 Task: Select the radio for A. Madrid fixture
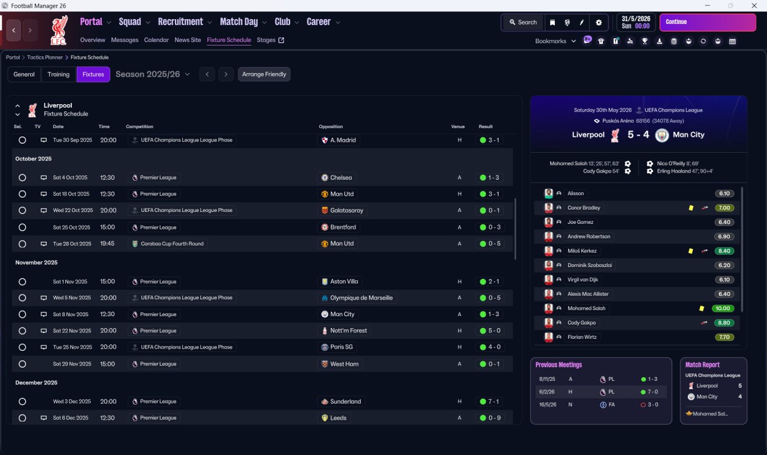pyautogui.click(x=22, y=140)
